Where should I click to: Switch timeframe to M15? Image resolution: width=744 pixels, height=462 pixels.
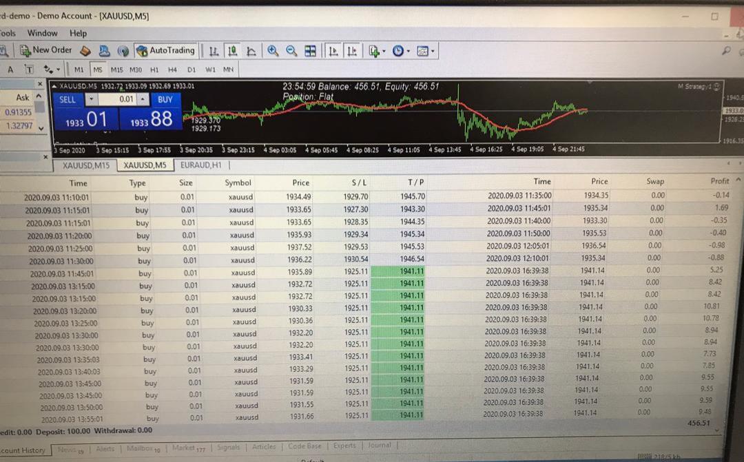pyautogui.click(x=116, y=70)
